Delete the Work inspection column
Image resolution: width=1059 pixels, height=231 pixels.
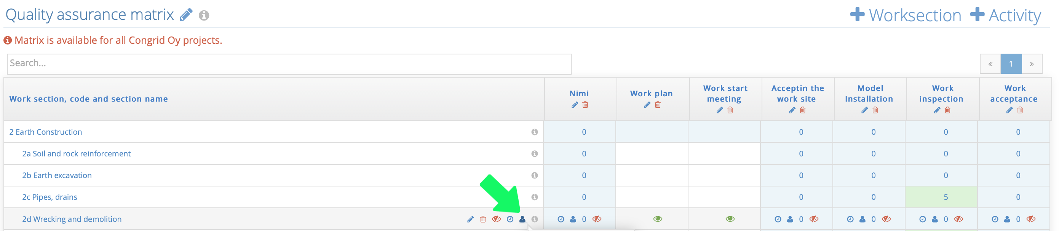click(947, 110)
